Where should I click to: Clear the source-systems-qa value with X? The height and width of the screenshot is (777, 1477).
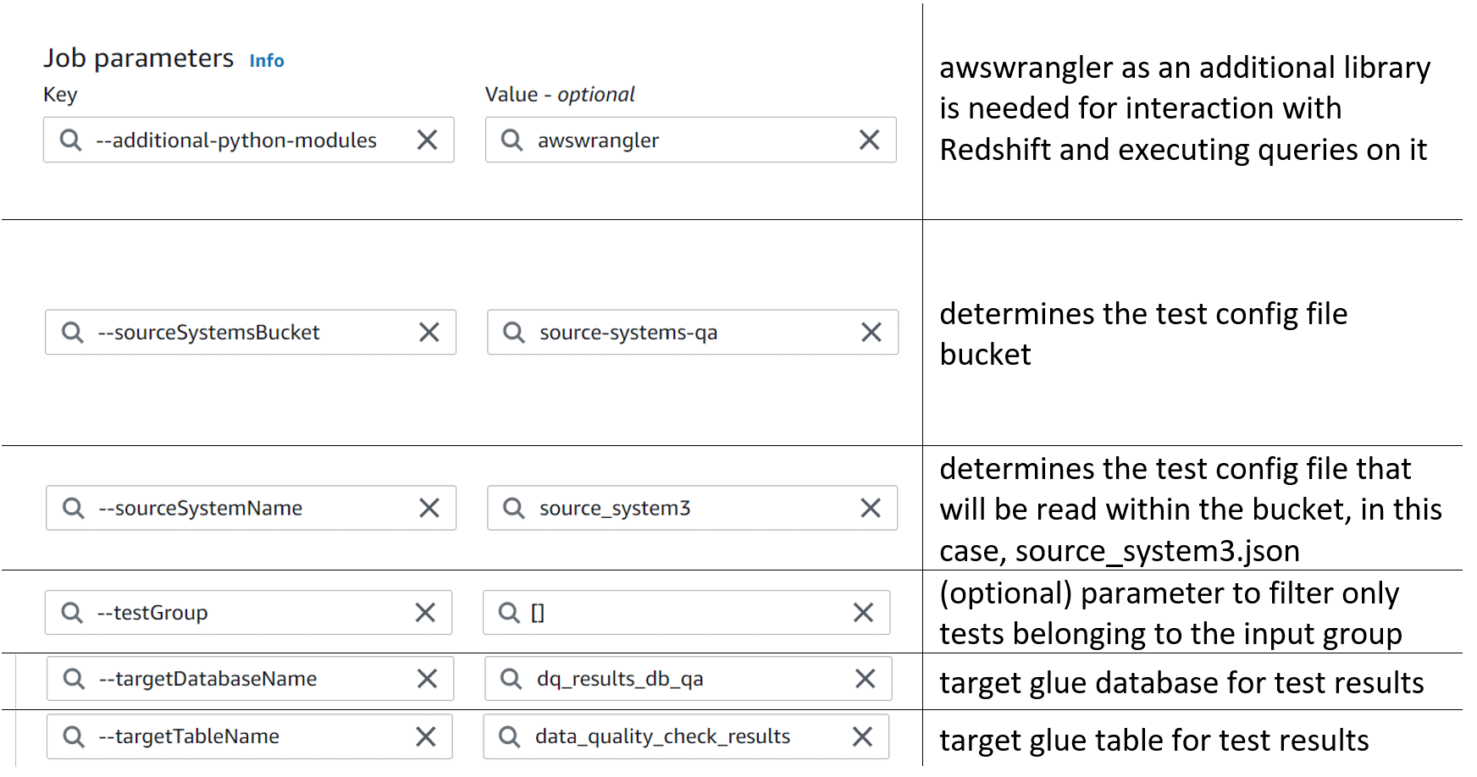tap(871, 333)
